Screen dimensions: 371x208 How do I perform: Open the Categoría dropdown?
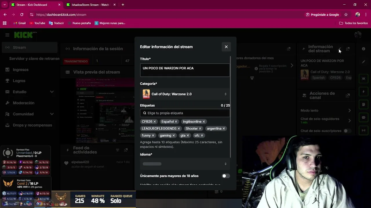pos(185,94)
